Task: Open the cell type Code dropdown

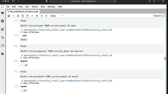Action: pos(57,16)
